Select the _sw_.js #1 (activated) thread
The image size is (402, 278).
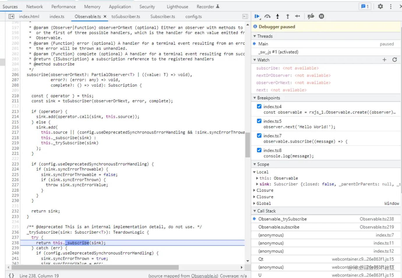click(x=326, y=52)
